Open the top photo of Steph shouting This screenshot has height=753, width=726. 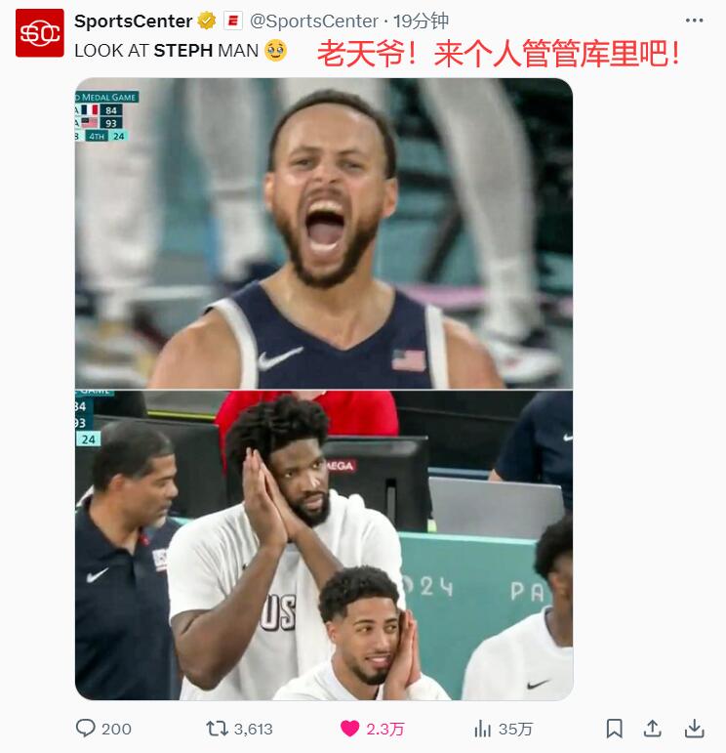tap(324, 232)
